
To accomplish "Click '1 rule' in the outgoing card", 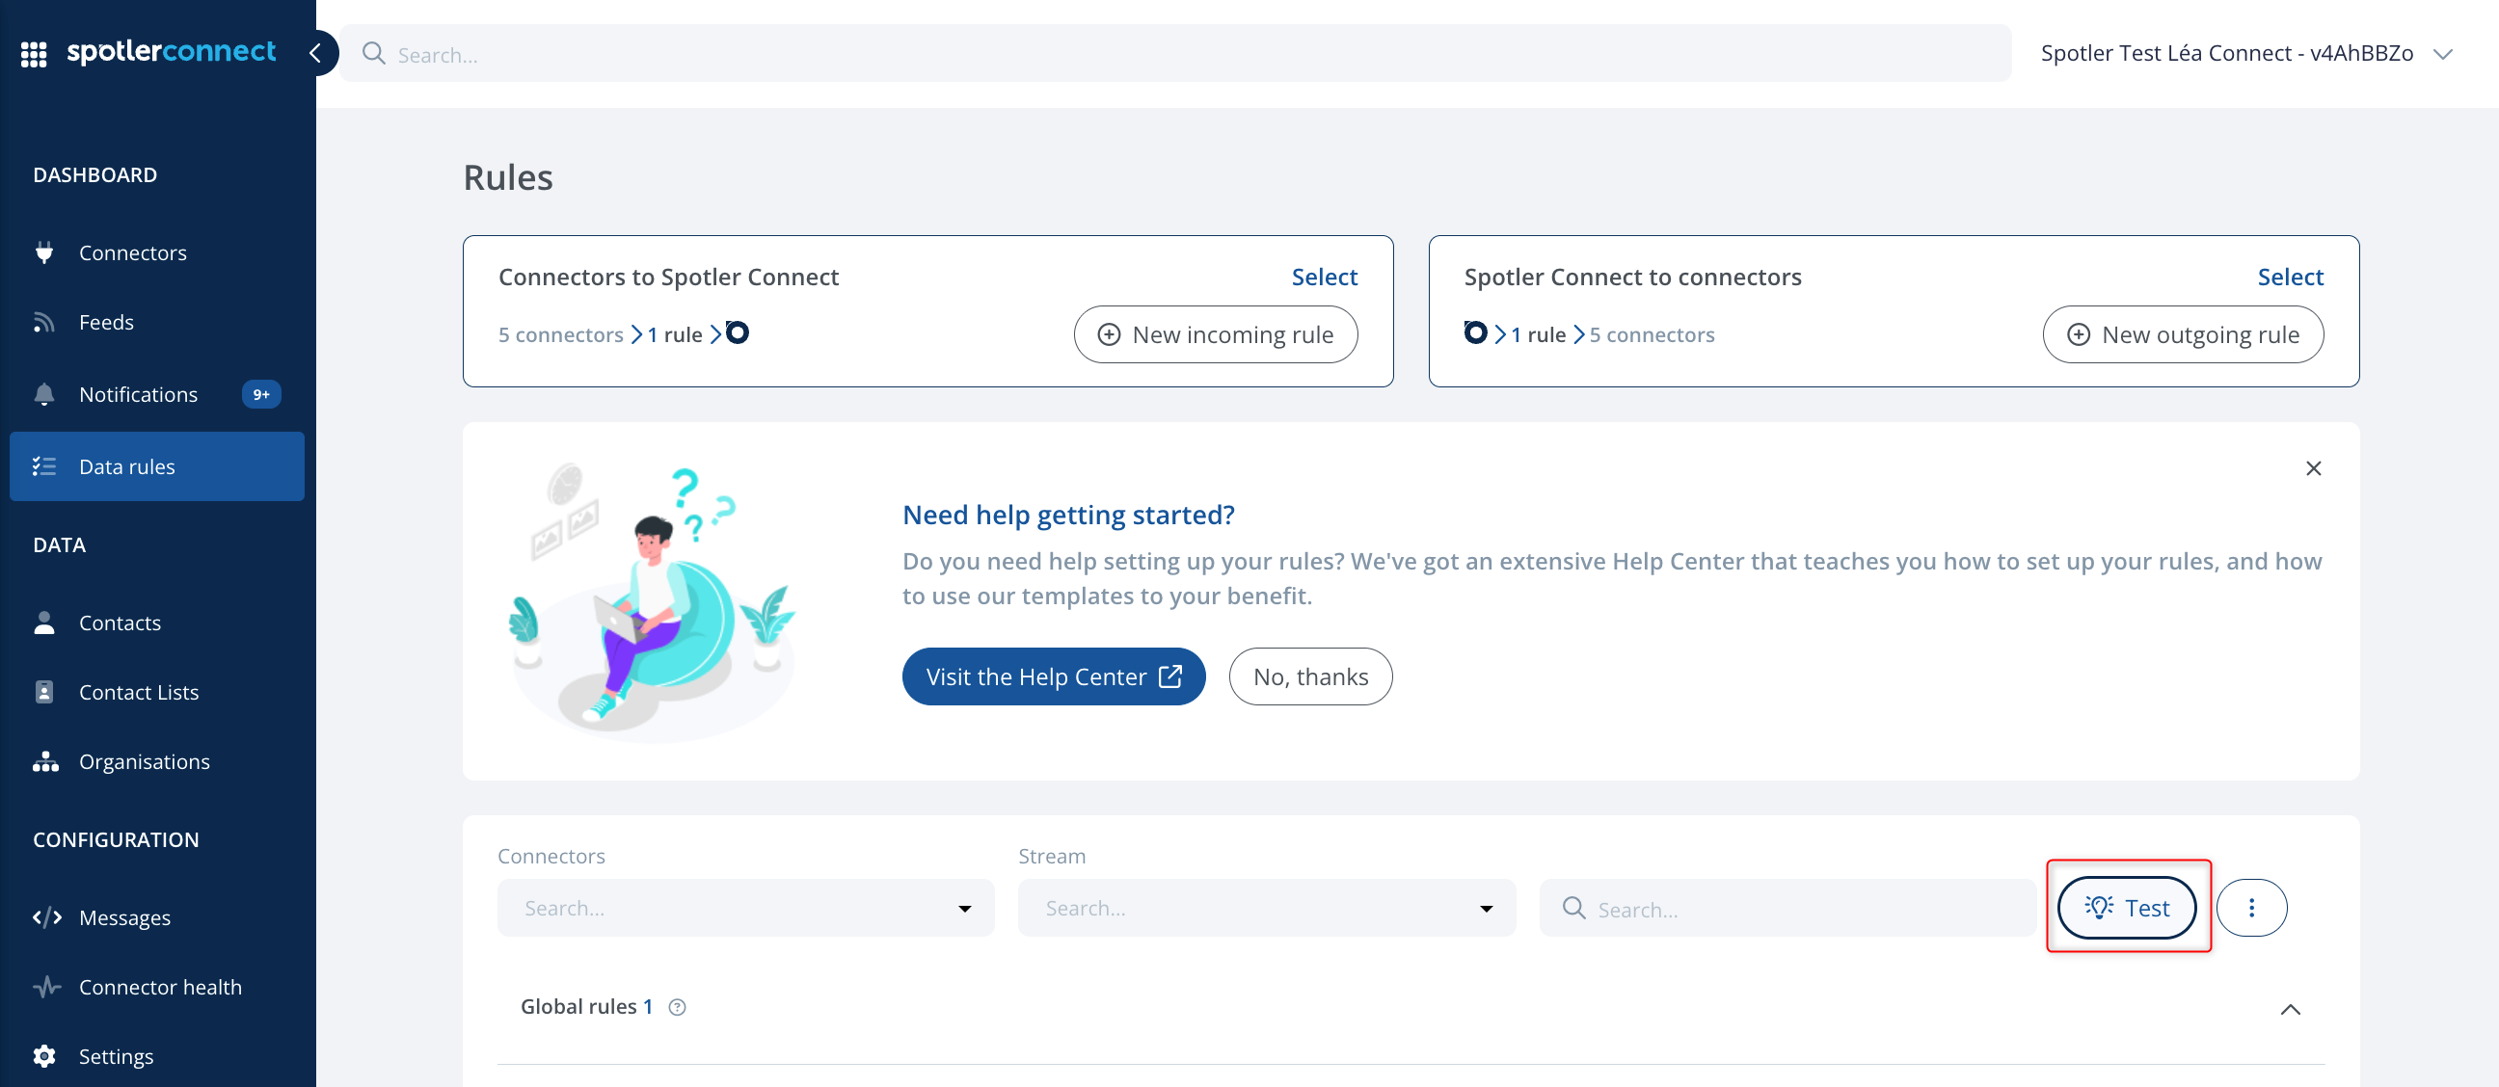I will (x=1539, y=334).
